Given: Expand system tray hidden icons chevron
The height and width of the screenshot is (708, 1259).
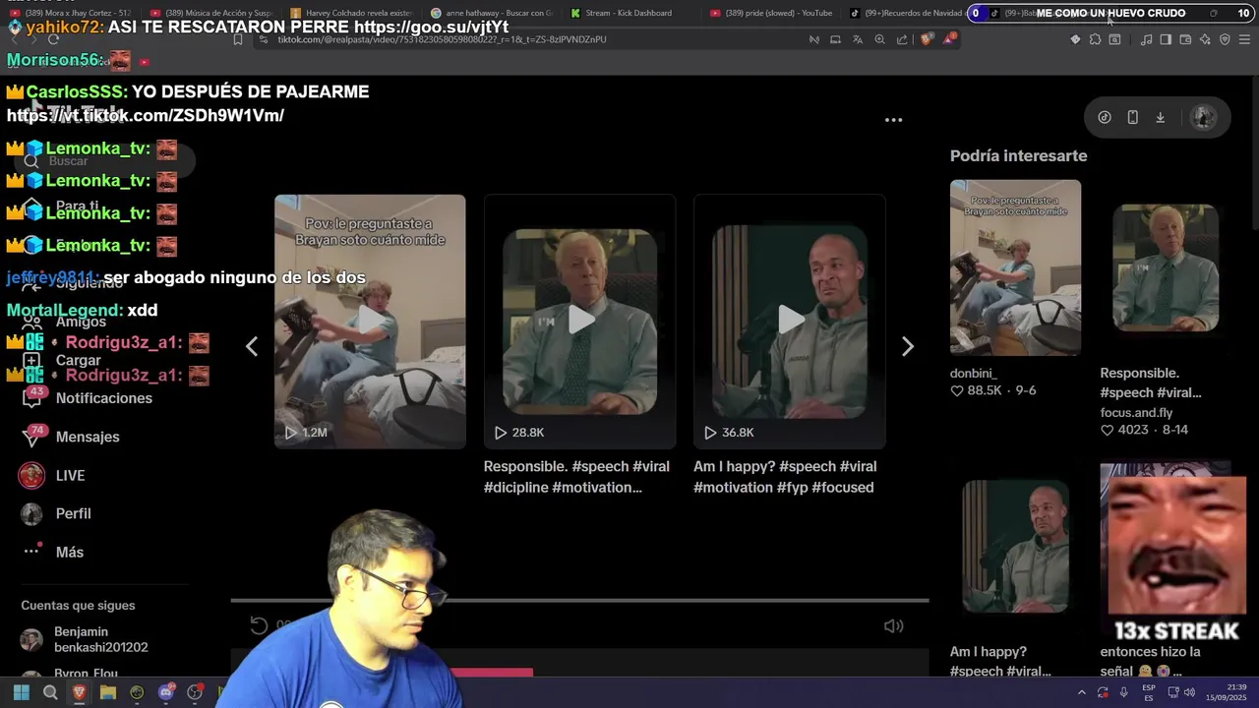Looking at the screenshot, I should (x=1081, y=692).
